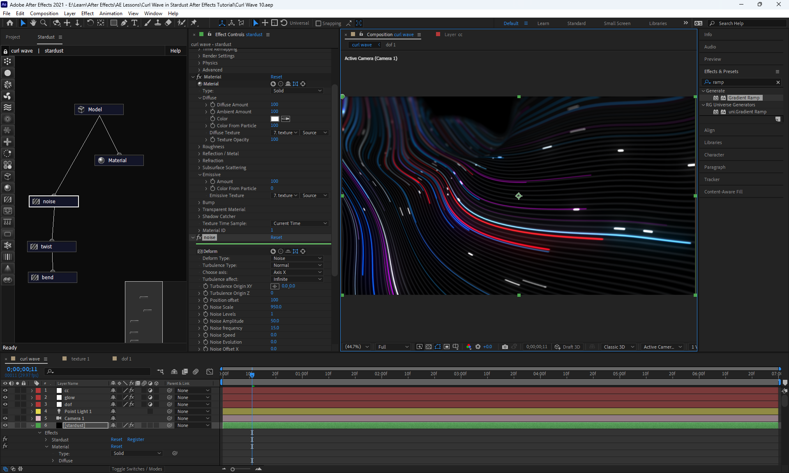Open the Deform Type dropdown
This screenshot has height=473, width=789.
297,258
